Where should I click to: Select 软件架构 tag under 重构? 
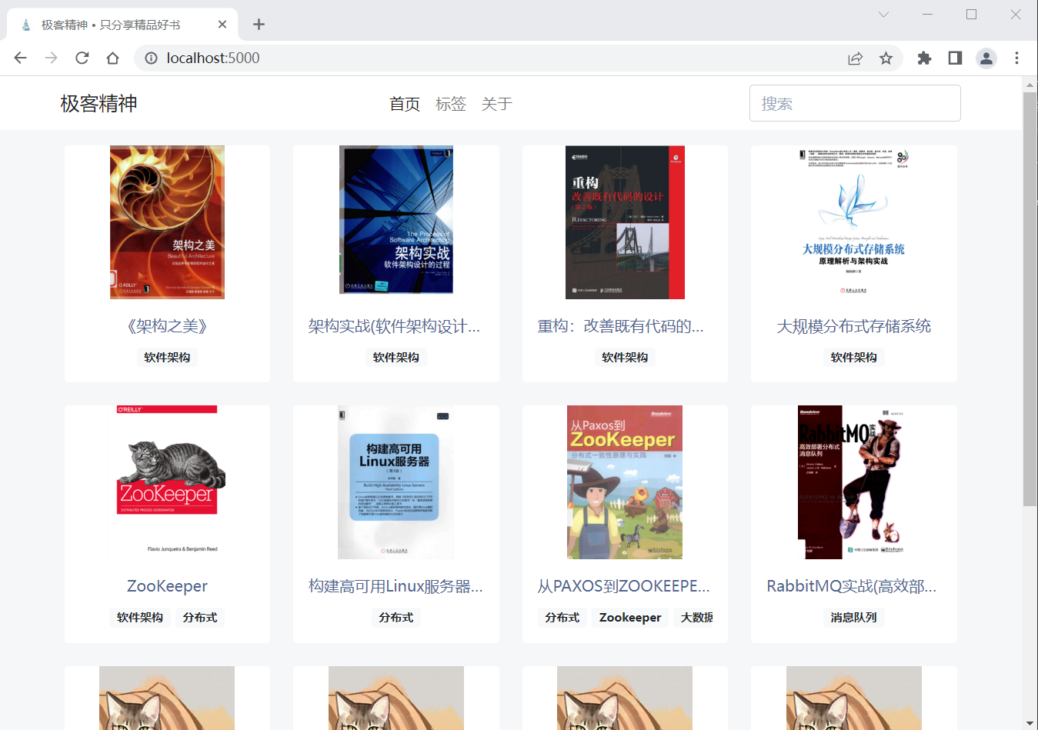coord(625,357)
